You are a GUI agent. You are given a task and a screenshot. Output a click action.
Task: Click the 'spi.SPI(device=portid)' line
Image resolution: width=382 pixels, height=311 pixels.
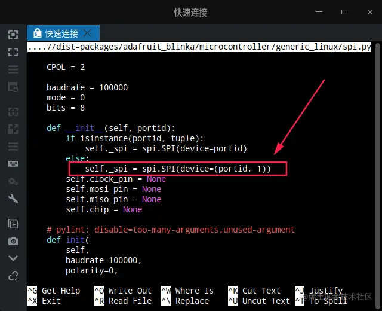pos(166,148)
